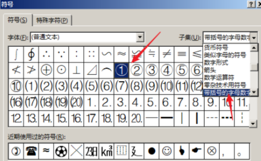The height and width of the screenshot is (161, 261).
Task: Select the circled number ① symbol
Action: [121, 70]
